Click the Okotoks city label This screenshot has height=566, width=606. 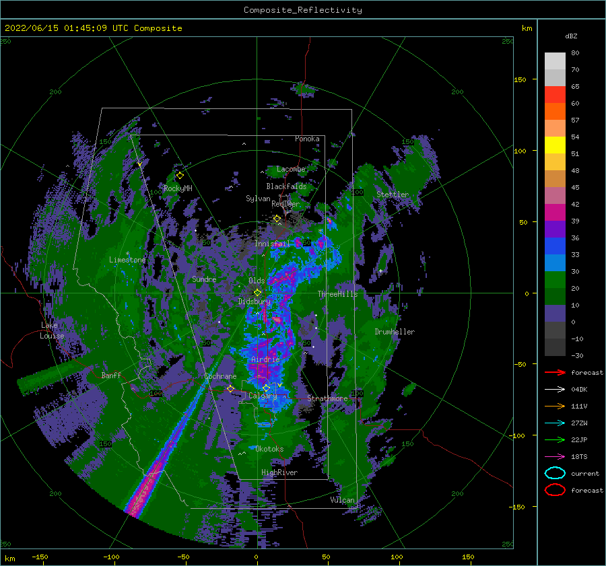[x=269, y=449]
